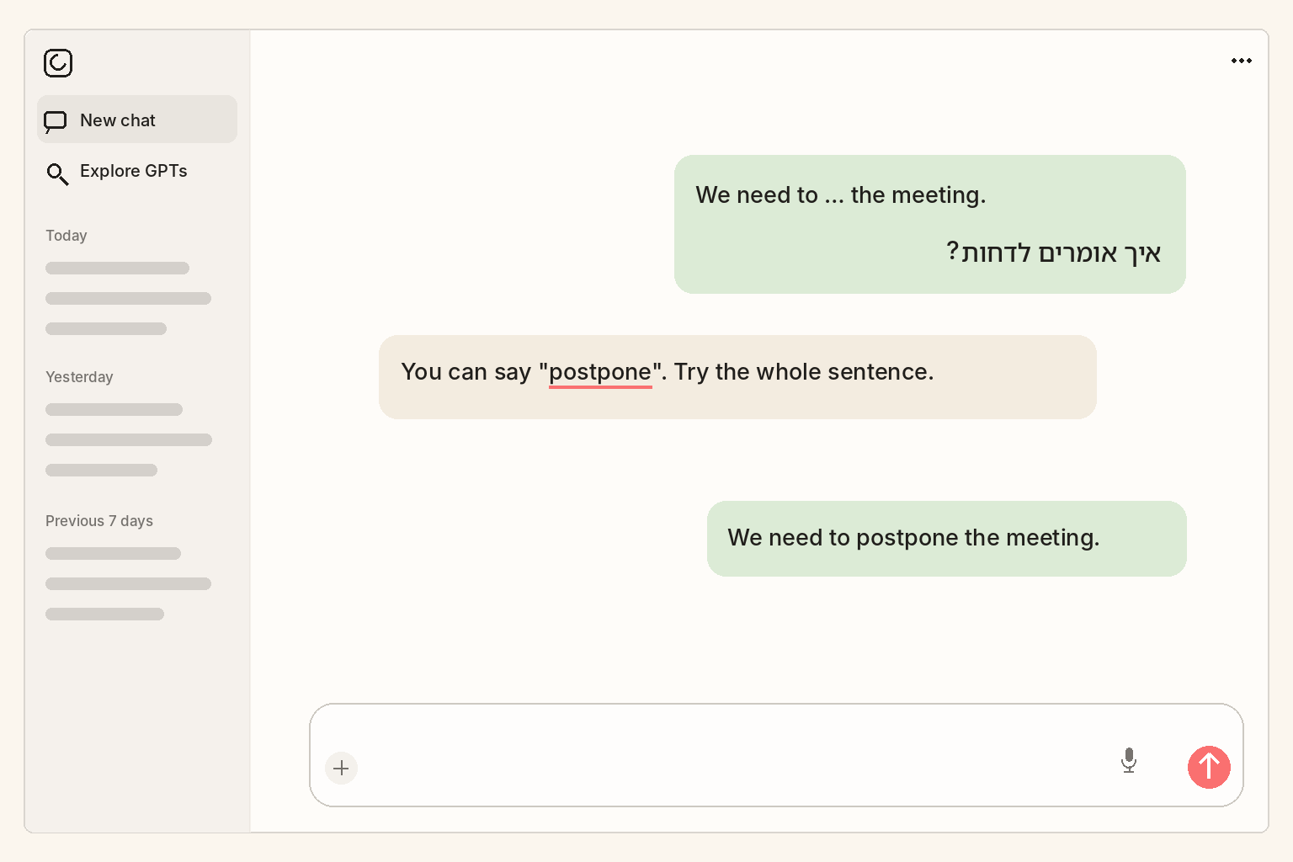Open the first chat under Yesterday
The image size is (1293, 862).
[x=114, y=409]
